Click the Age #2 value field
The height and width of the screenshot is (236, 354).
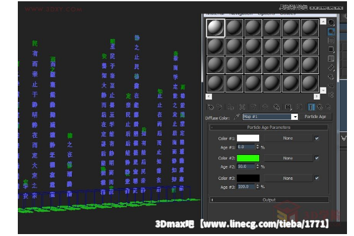tap(246, 166)
